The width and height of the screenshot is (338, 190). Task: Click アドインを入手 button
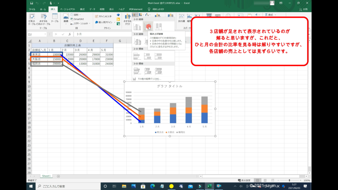coord(103,16)
